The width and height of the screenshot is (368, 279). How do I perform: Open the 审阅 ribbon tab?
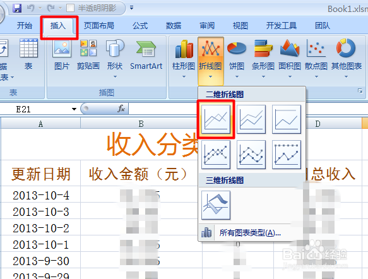coord(207,26)
